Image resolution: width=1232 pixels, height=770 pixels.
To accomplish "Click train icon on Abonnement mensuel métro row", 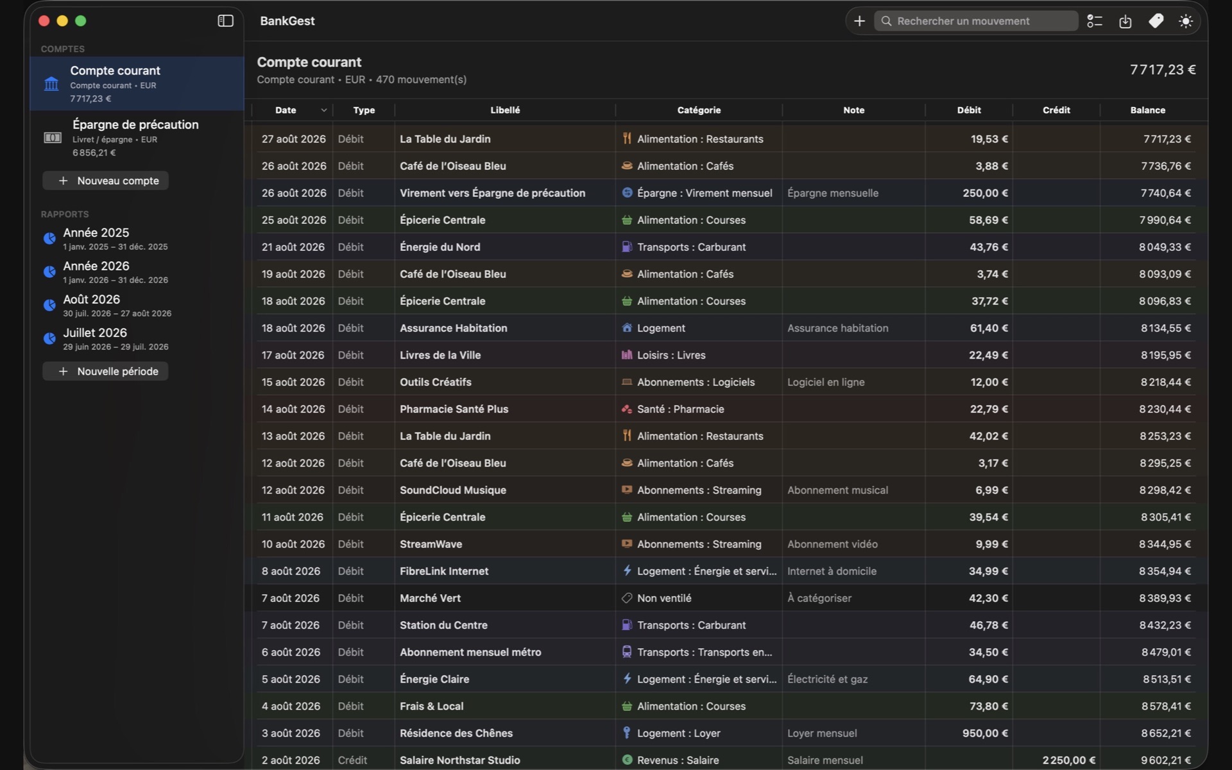I will tap(627, 652).
